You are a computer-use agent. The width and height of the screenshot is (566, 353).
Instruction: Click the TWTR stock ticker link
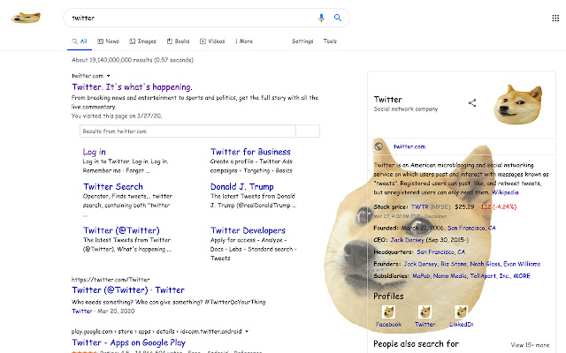[x=419, y=207]
